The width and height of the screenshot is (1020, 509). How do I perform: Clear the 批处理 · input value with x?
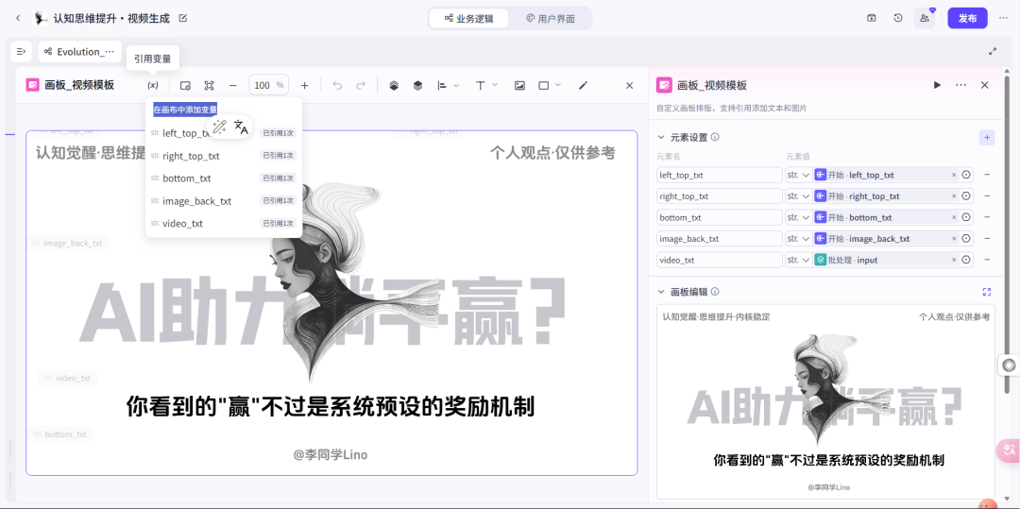[954, 260]
